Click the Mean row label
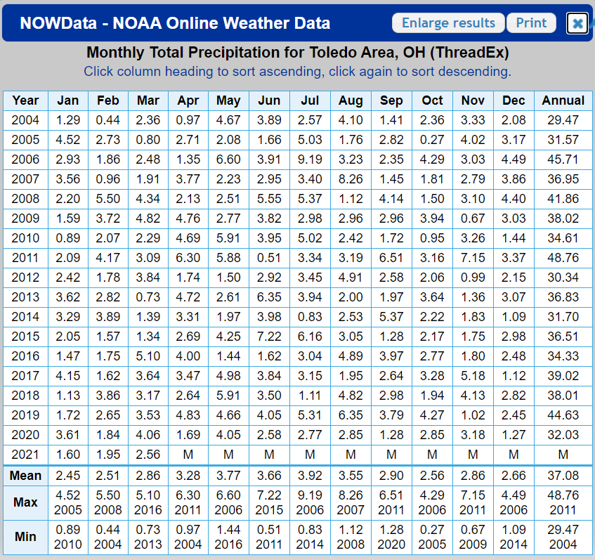This screenshot has width=595, height=560. click(25, 476)
